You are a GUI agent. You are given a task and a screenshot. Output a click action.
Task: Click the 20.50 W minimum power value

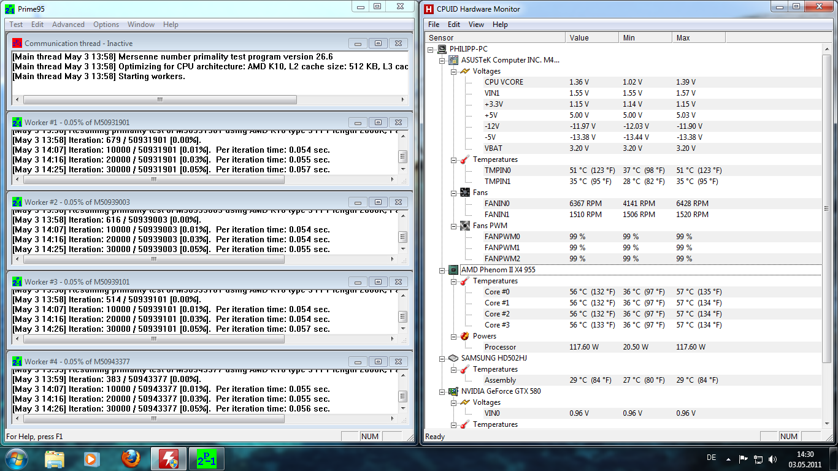(x=636, y=347)
